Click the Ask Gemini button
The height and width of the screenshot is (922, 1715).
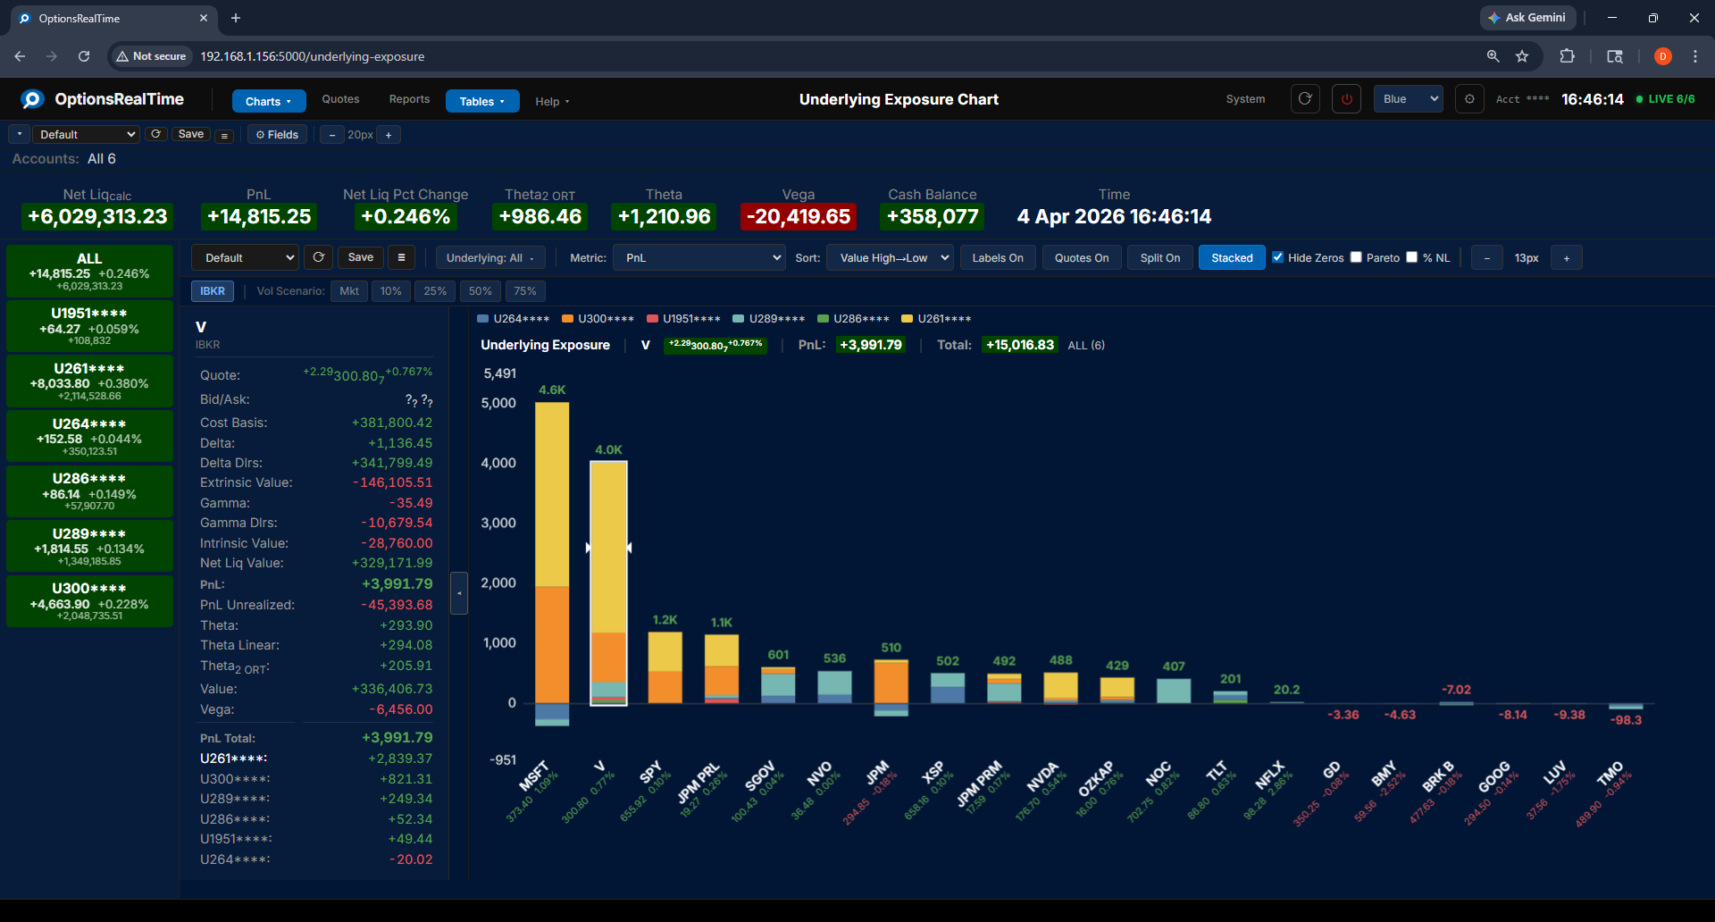click(1527, 18)
